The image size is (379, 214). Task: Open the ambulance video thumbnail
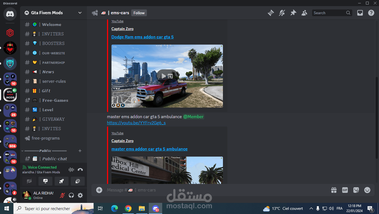point(167,170)
